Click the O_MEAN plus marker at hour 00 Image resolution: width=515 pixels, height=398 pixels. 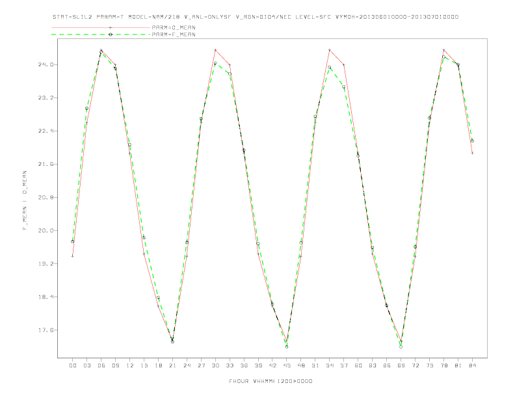click(x=73, y=256)
